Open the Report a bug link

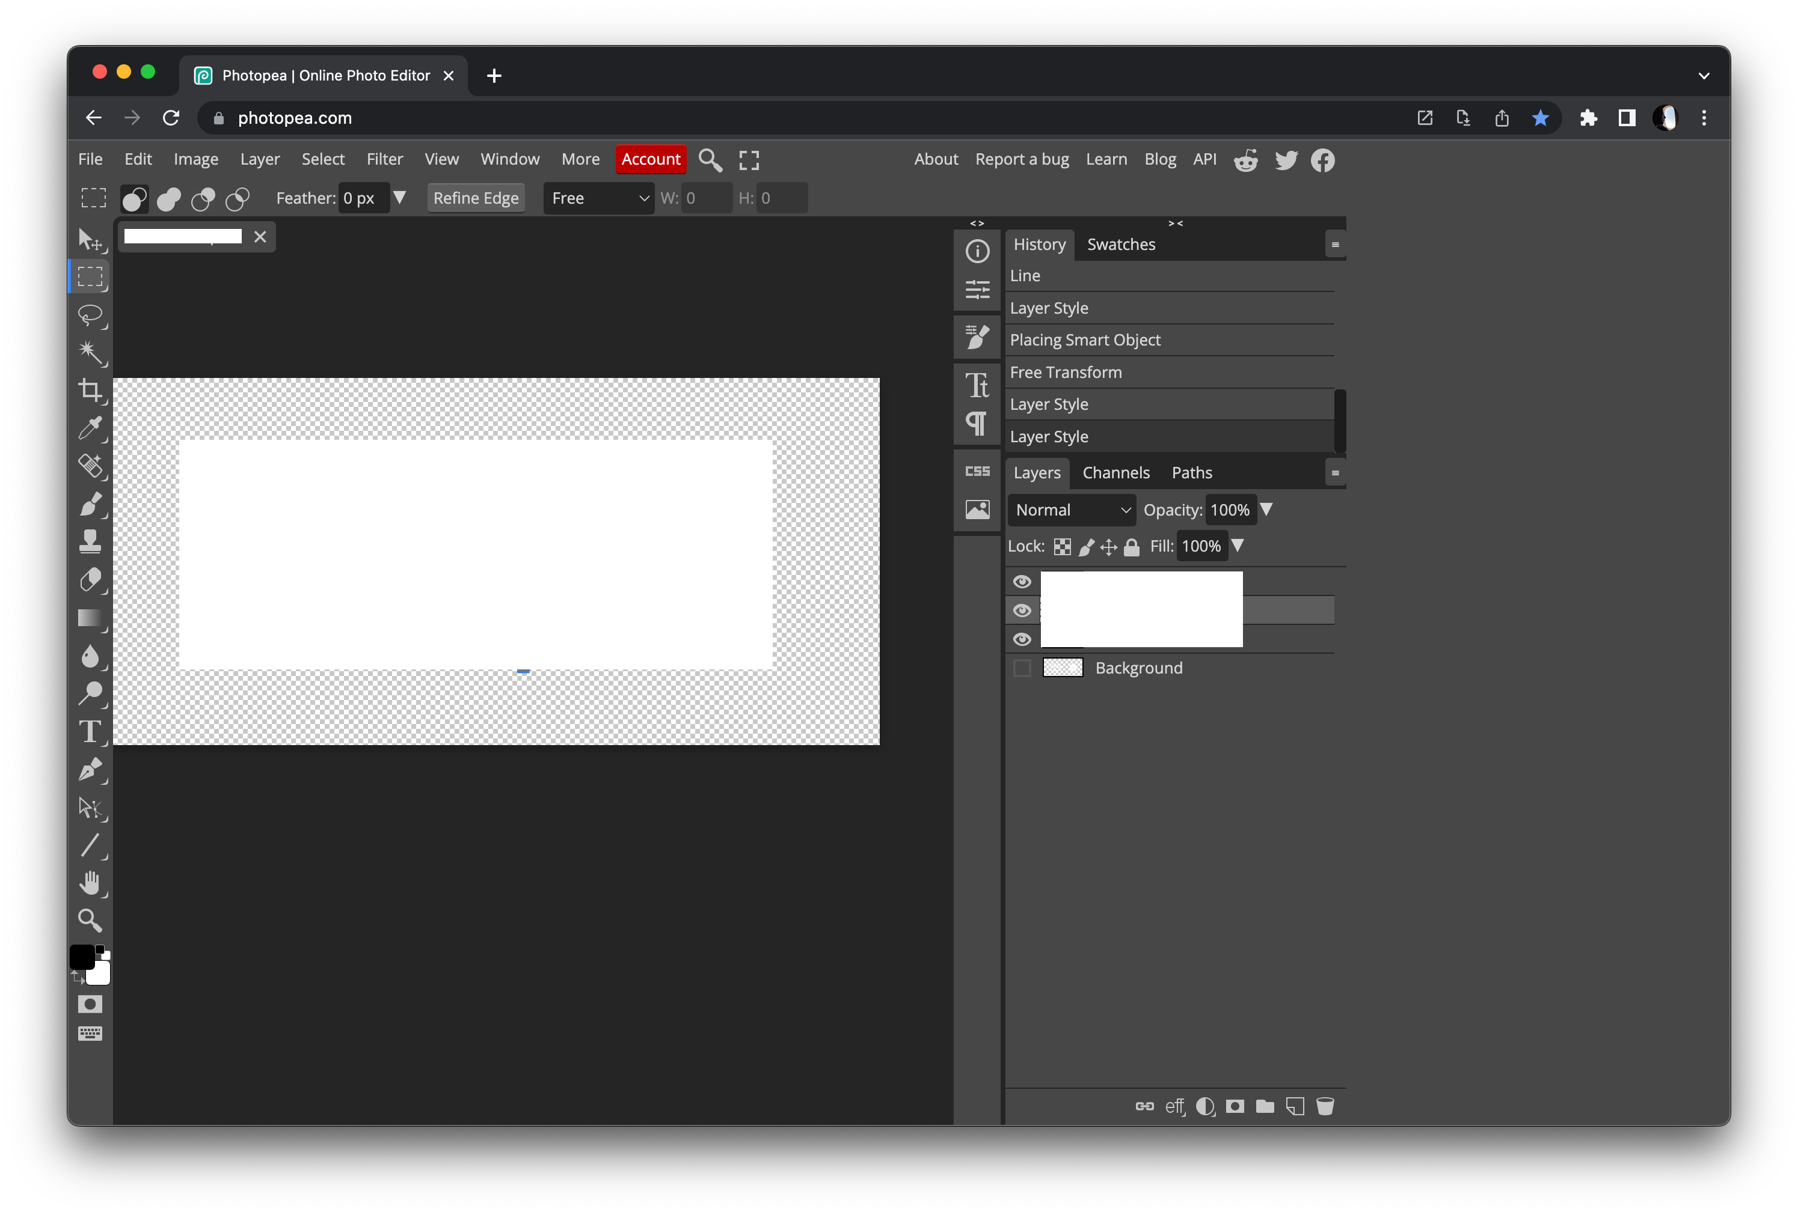1022,159
